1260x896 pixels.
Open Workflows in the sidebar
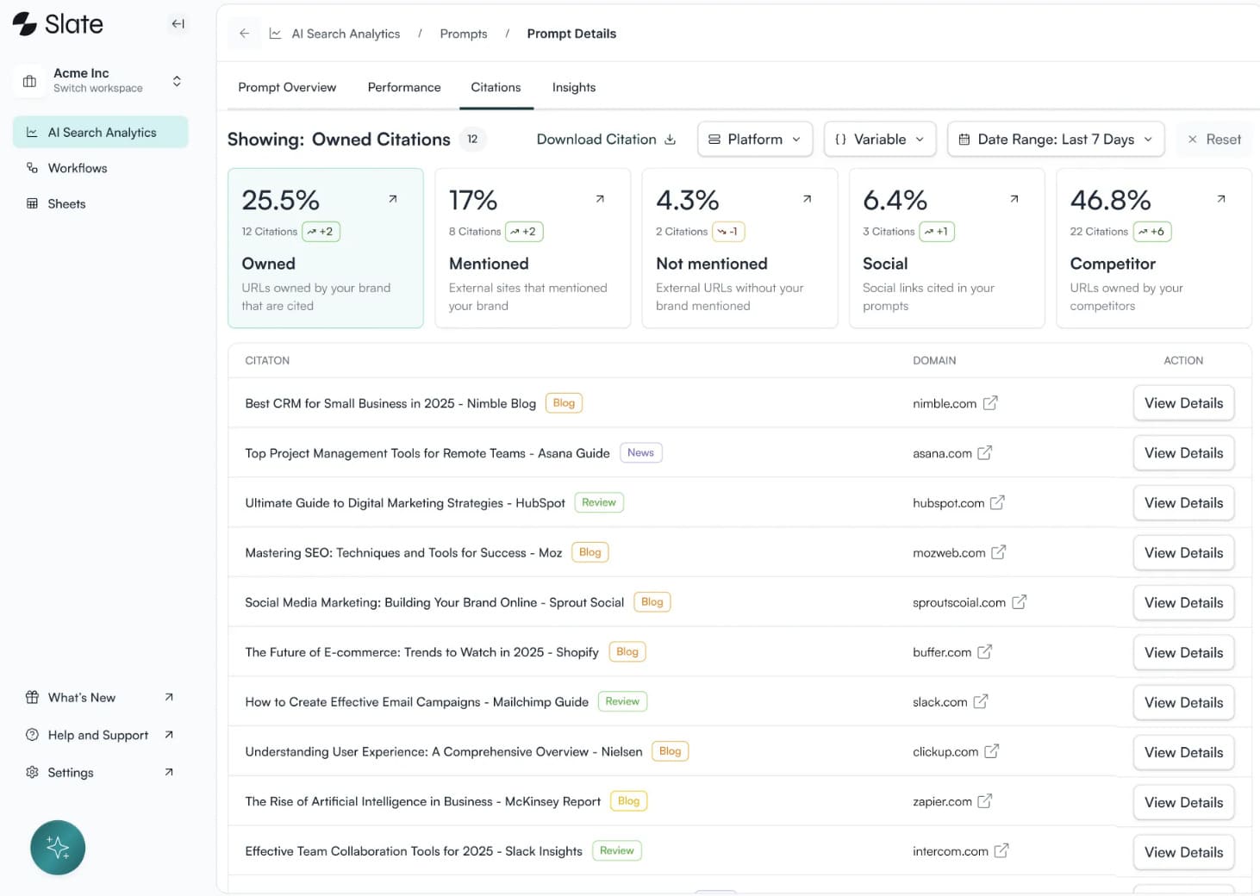pos(101,168)
